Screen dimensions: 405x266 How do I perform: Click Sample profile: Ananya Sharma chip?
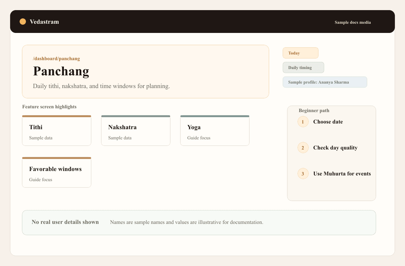tap(325, 82)
